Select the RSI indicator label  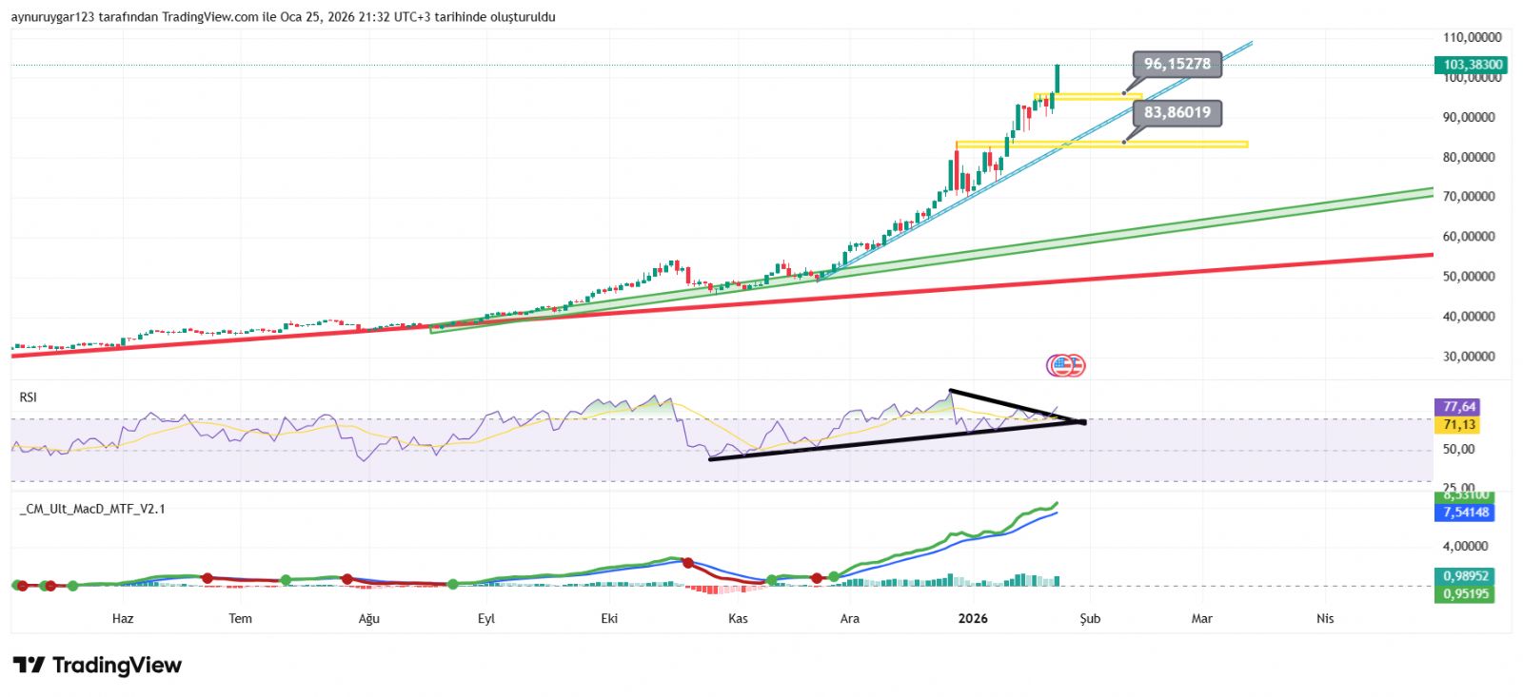29,397
